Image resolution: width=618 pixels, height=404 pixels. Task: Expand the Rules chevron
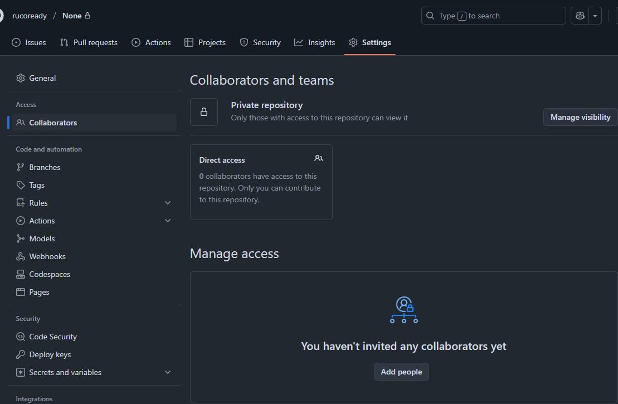(168, 203)
